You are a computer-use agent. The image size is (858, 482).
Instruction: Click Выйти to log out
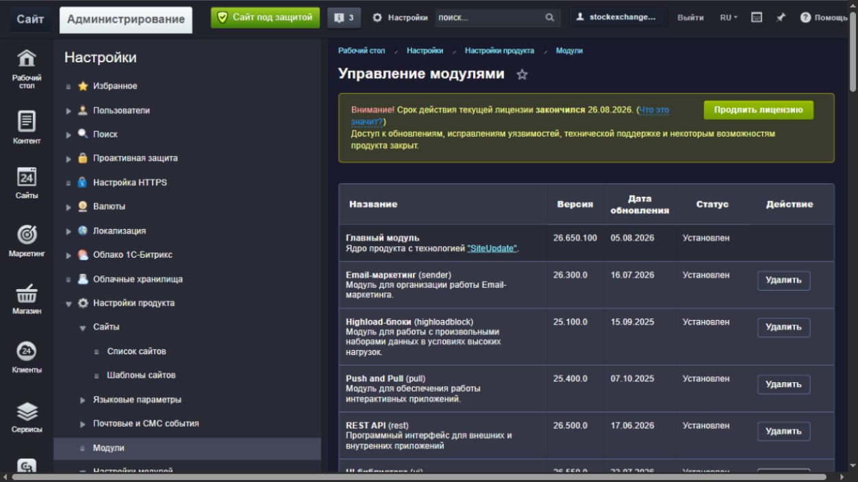690,18
